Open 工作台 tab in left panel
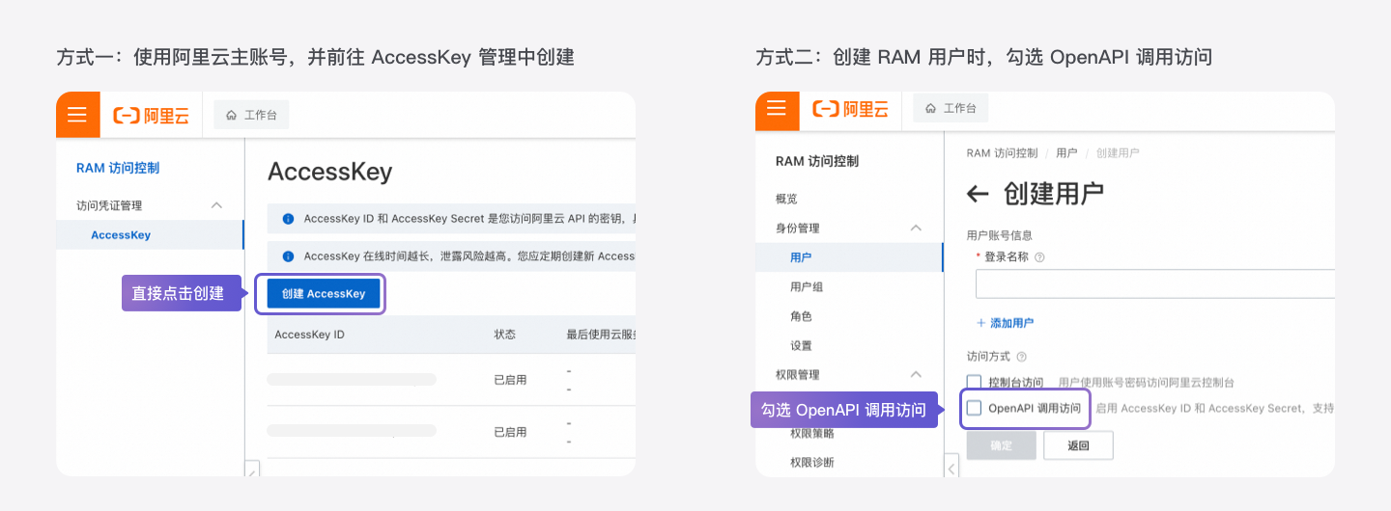 click(x=251, y=115)
